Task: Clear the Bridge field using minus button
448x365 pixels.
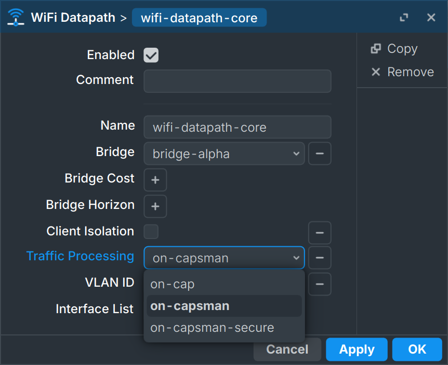Action: [x=320, y=154]
